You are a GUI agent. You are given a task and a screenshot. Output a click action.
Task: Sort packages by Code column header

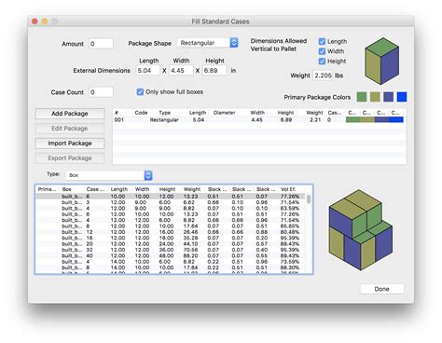(x=141, y=113)
